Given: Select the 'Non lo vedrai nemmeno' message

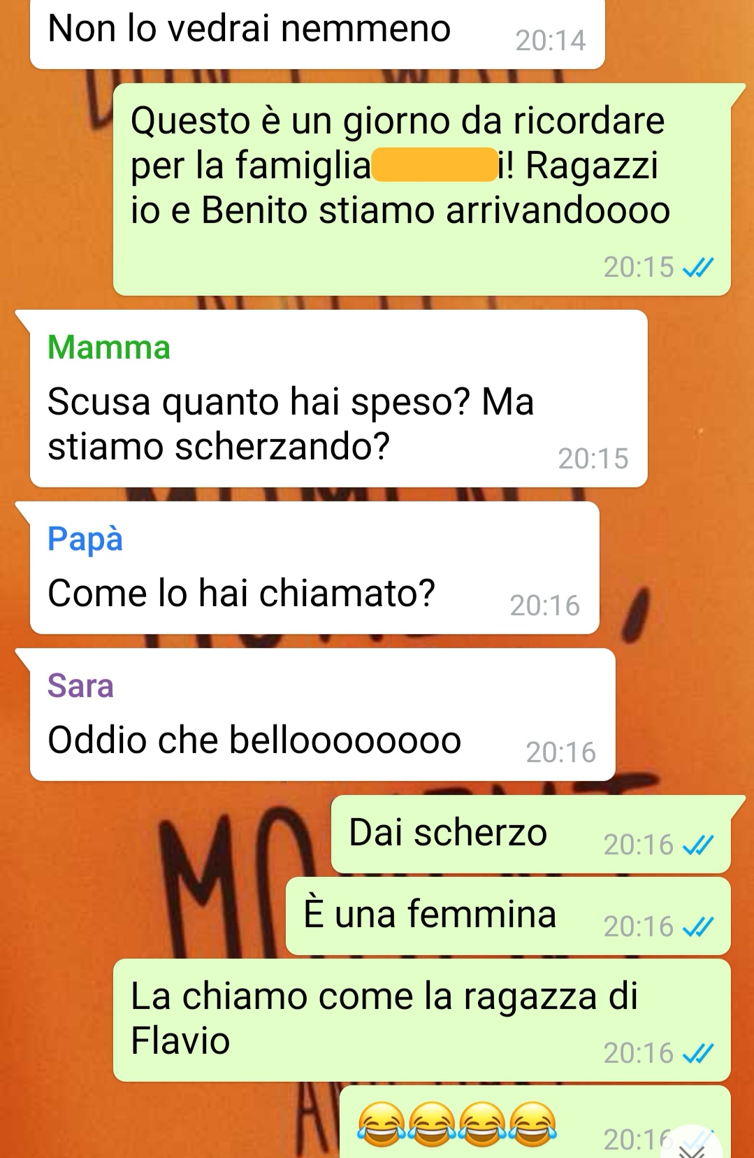Looking at the screenshot, I should pos(317,33).
